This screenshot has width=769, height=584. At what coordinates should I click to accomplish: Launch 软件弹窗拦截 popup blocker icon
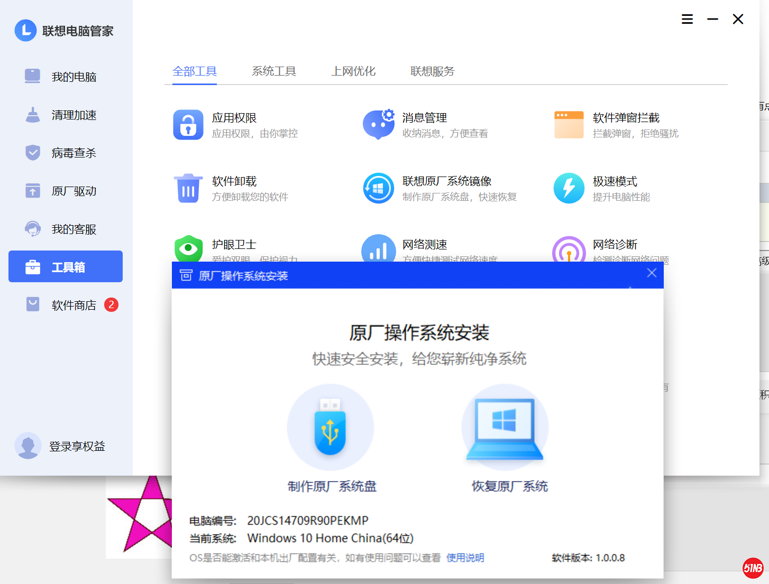point(569,125)
